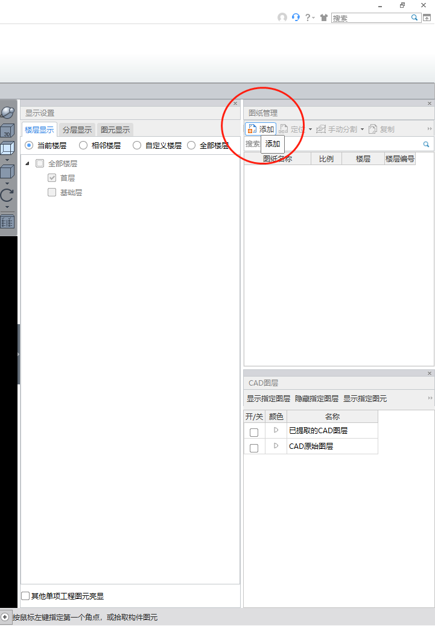Click the 图纸名称 column header
The width and height of the screenshot is (435, 626).
[278, 159]
